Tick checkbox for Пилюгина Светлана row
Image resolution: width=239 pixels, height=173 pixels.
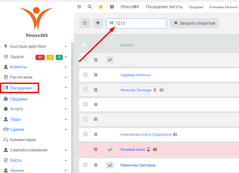point(85,165)
